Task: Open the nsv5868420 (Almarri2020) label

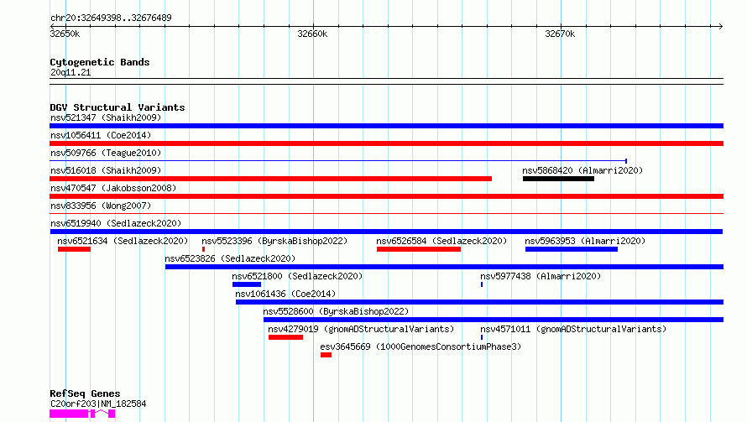Action: (582, 170)
